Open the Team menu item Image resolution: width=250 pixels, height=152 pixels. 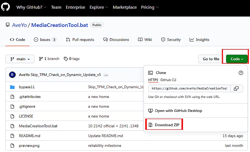click(56, 7)
